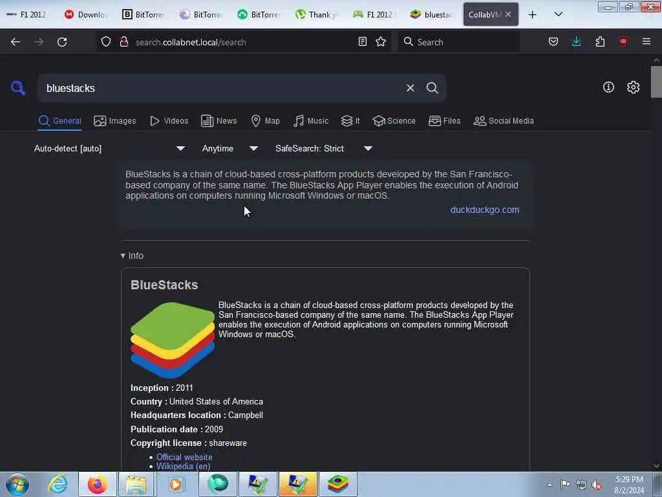Screen dimensions: 662x497
Task: Open the Anytime time range dropdown
Action: [x=230, y=149]
